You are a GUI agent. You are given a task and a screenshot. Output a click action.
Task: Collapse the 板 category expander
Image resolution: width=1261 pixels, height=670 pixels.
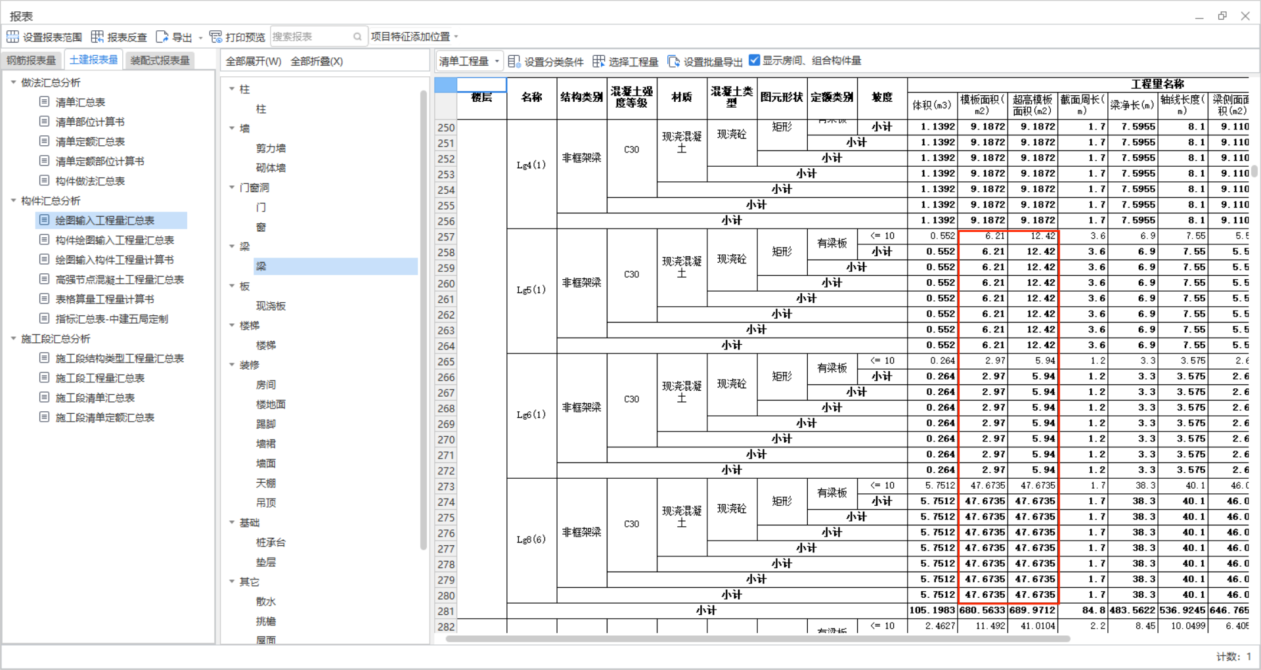tap(232, 286)
